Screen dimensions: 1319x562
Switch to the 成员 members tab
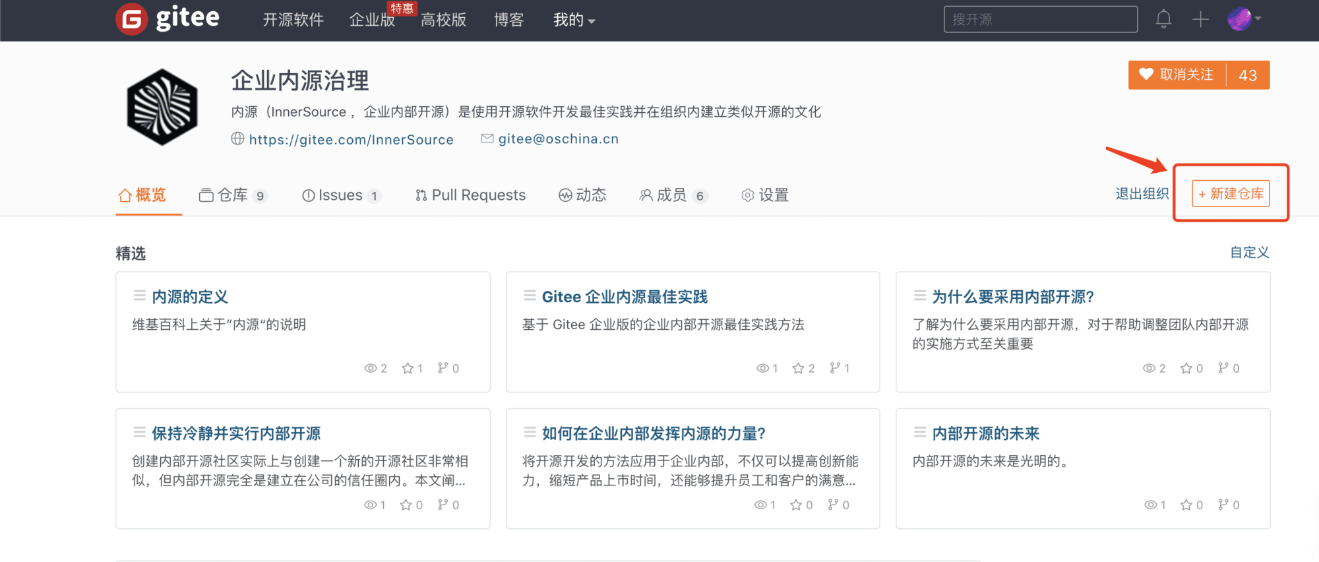click(673, 195)
